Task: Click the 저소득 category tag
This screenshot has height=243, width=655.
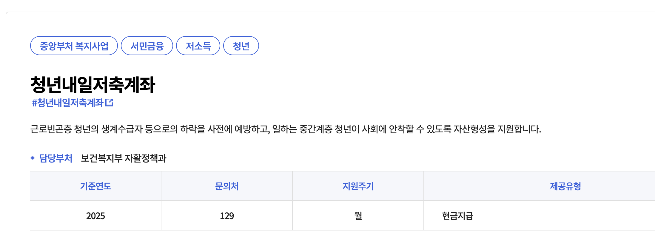Action: pos(198,45)
